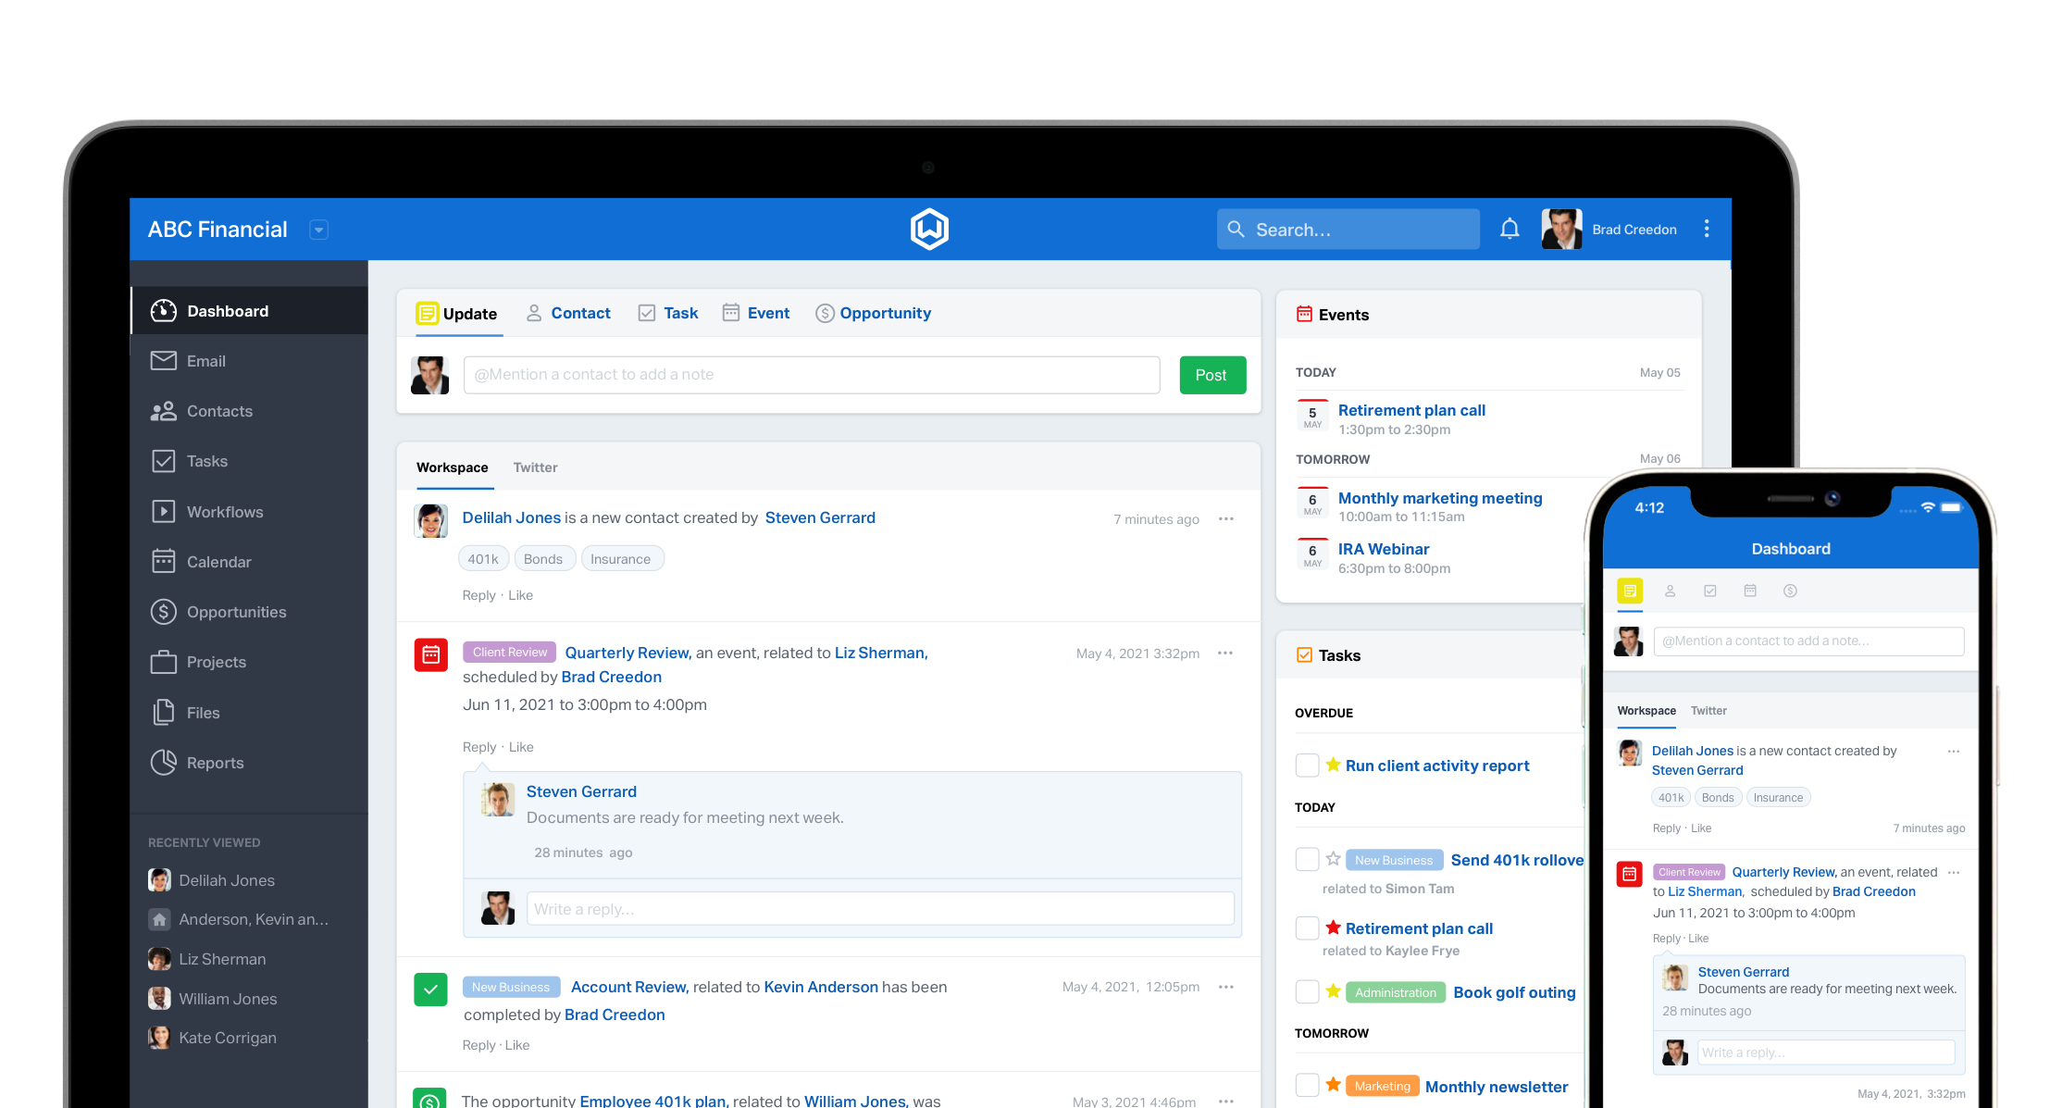
Task: Open the Monthly marketing meeting event
Action: (x=1440, y=498)
